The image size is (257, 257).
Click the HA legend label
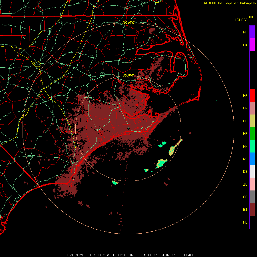245,95
